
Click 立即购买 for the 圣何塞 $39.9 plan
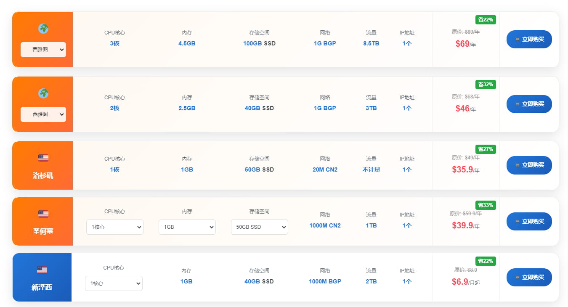529,221
